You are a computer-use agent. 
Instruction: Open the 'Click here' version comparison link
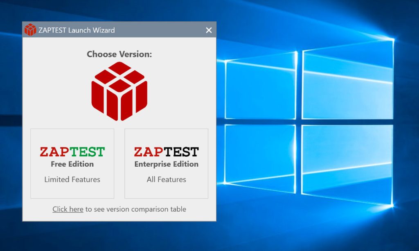pyautogui.click(x=68, y=209)
